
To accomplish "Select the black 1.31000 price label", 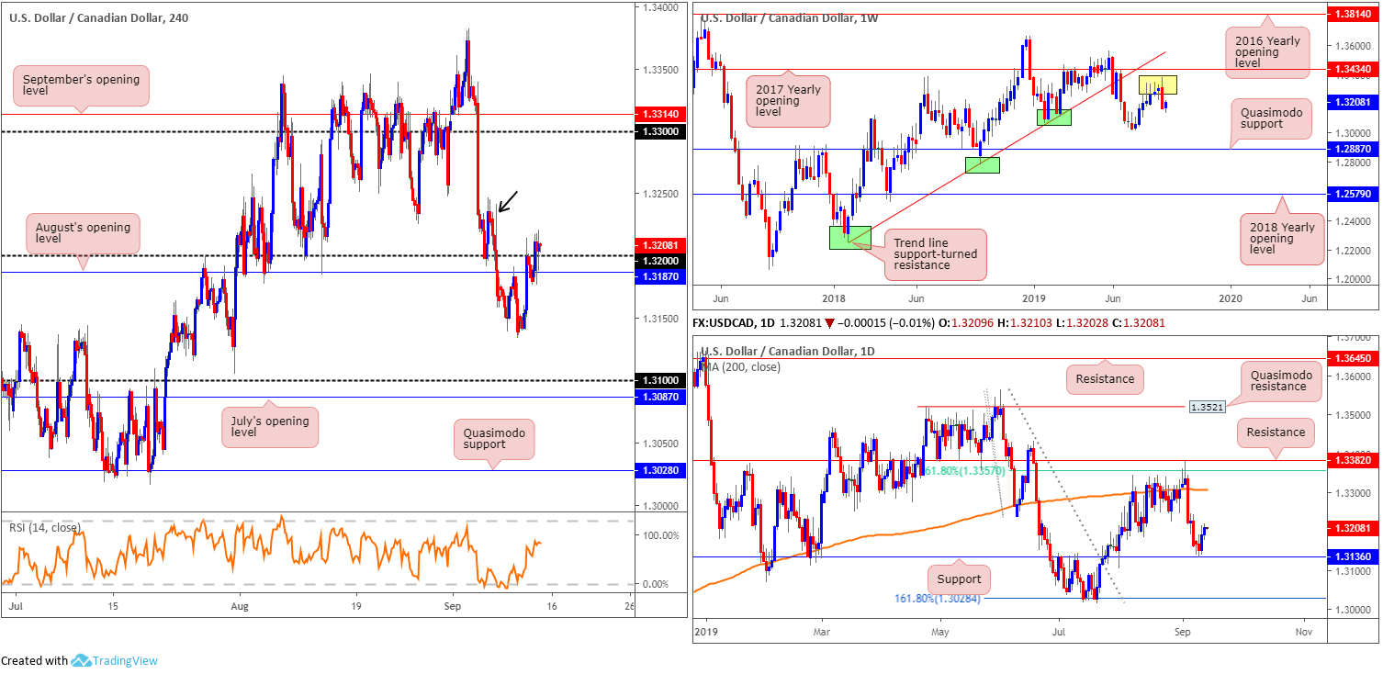I will pyautogui.click(x=661, y=380).
